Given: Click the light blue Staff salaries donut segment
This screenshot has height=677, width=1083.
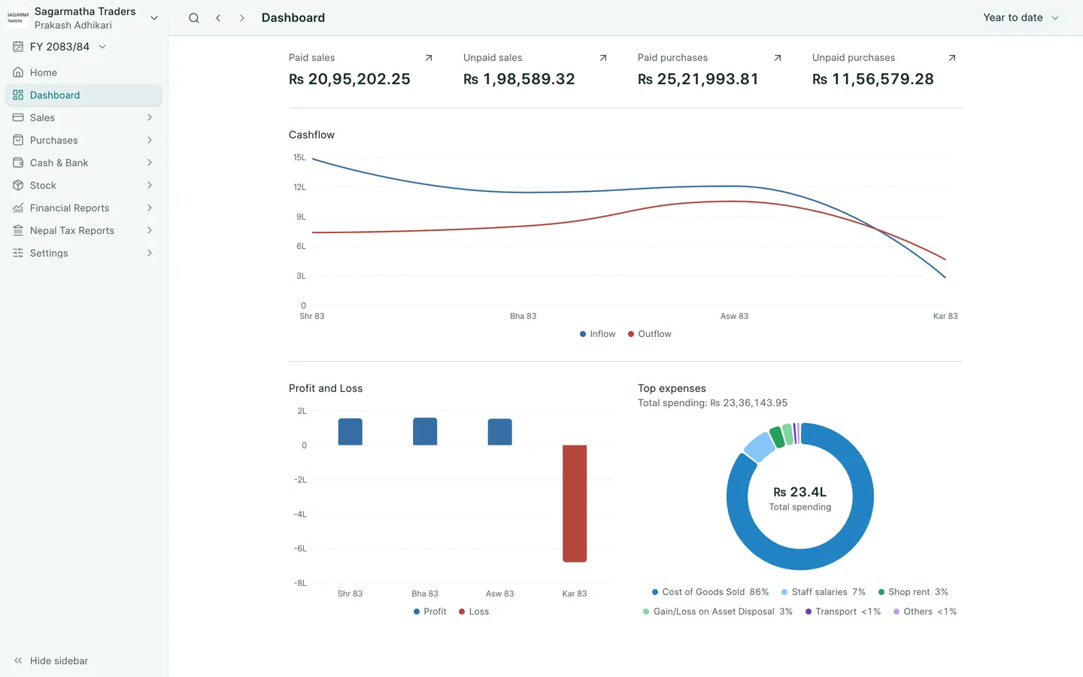Looking at the screenshot, I should click(760, 446).
